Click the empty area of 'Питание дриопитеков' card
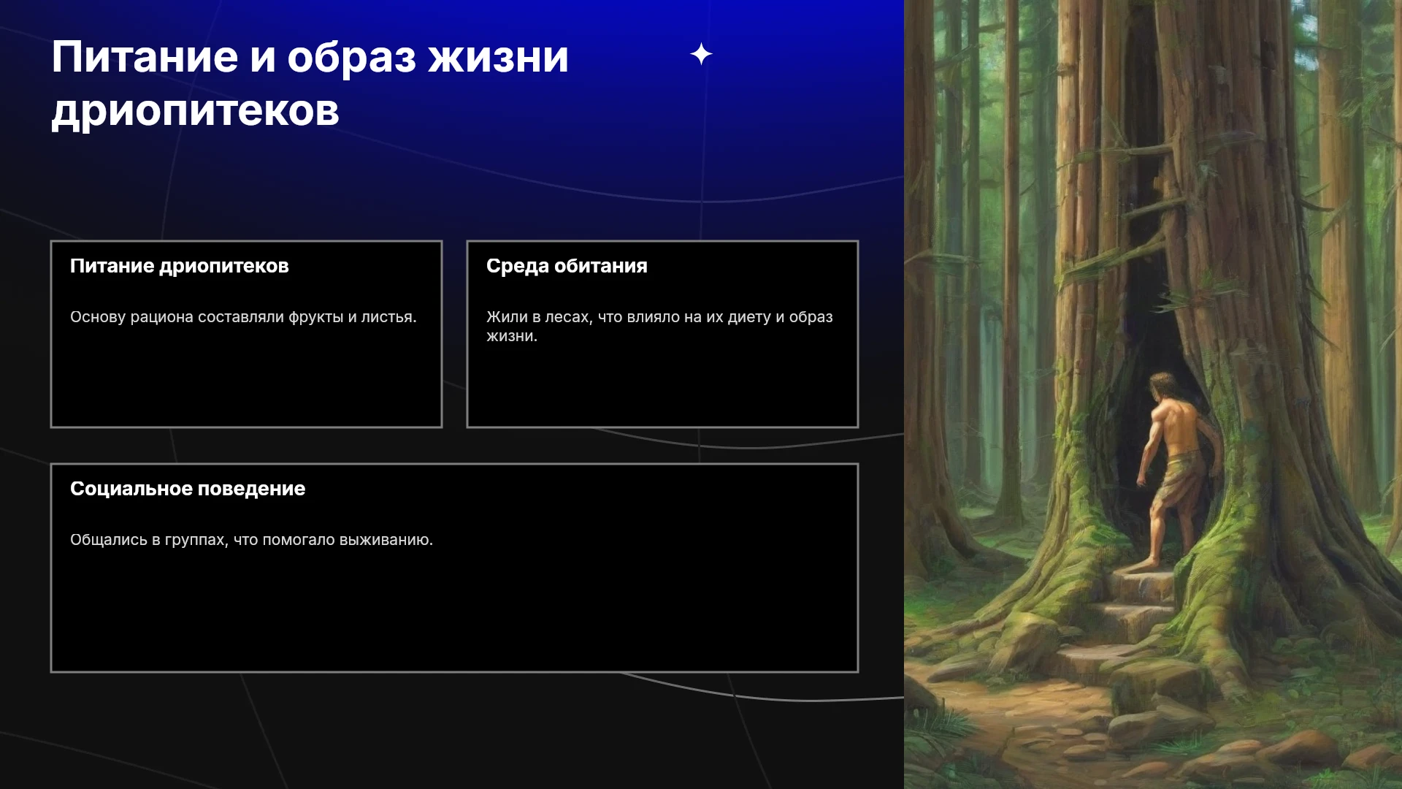1402x789 pixels. tap(246, 380)
